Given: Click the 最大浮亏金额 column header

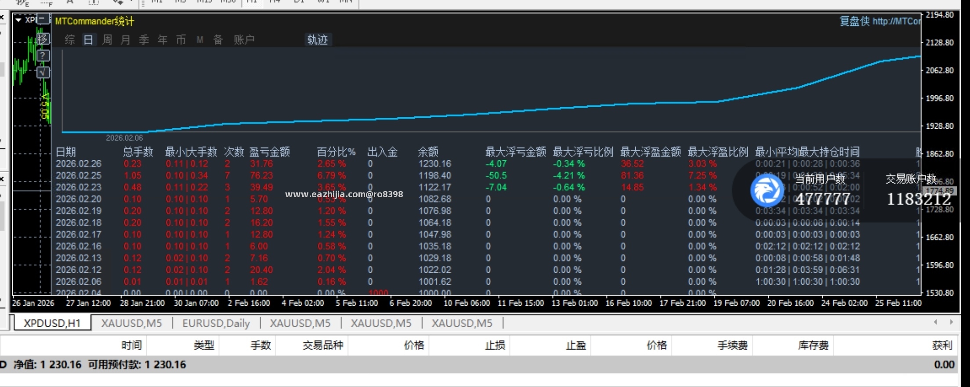Looking at the screenshot, I should click(x=515, y=152).
